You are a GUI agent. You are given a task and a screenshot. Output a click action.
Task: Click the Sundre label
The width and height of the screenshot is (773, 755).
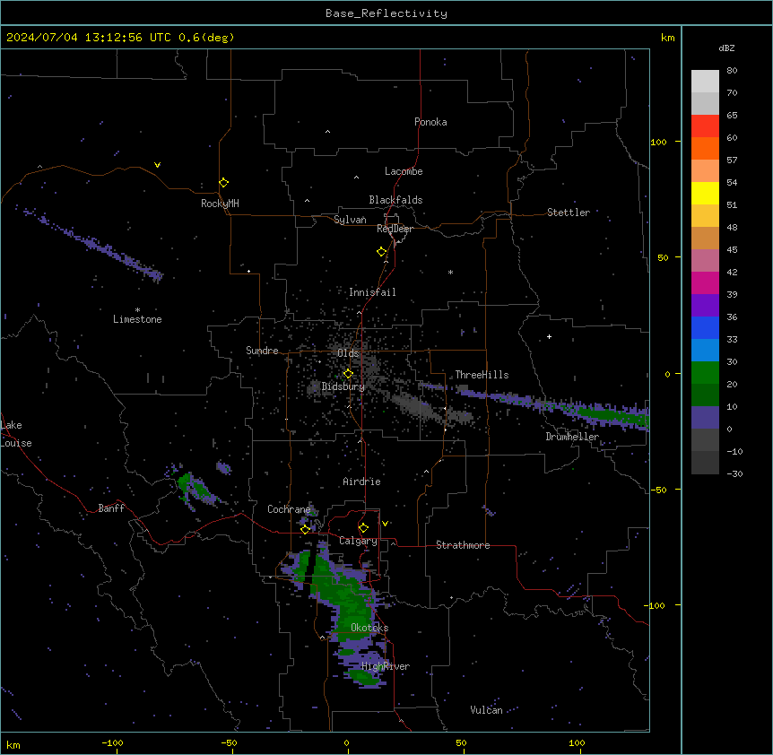click(262, 351)
